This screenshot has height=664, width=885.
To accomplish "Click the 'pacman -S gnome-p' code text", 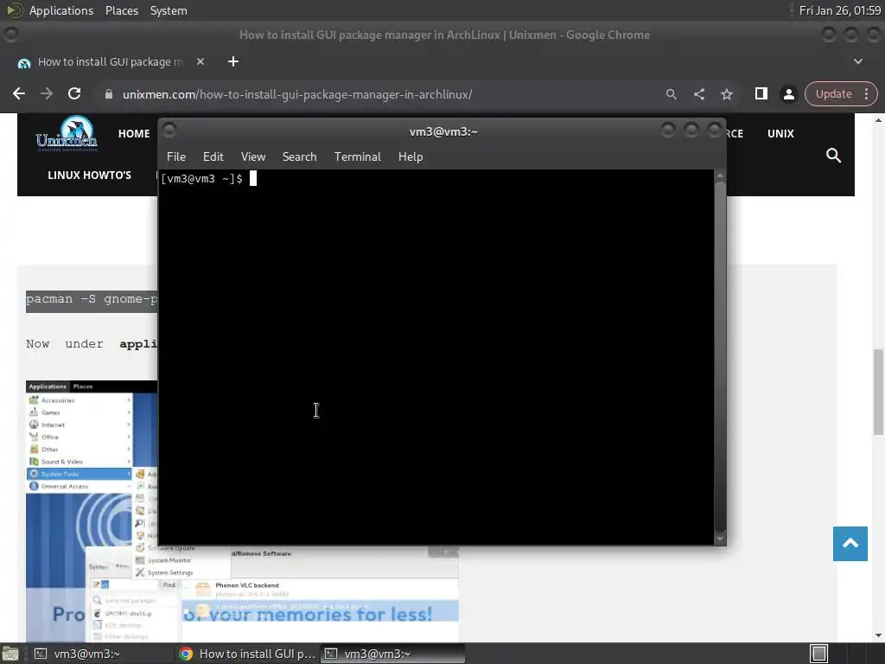I will (92, 299).
